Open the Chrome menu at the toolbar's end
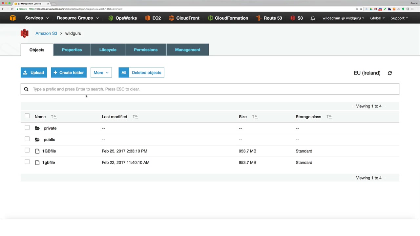 [x=417, y=9]
